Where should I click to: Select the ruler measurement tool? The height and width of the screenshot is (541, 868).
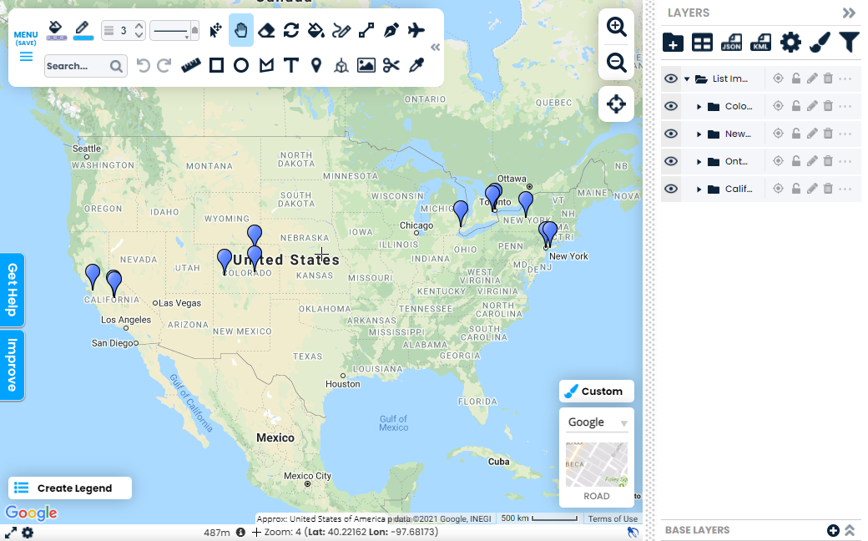[x=192, y=65]
